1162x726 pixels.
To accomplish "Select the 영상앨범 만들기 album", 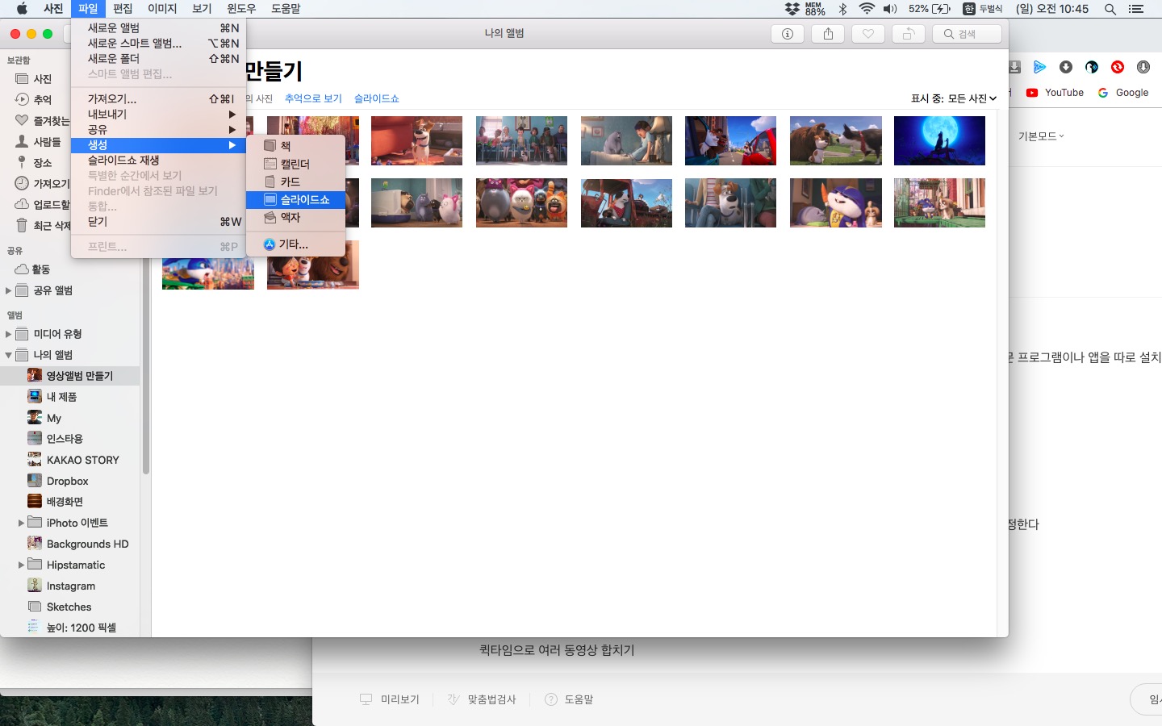I will [x=70, y=375].
